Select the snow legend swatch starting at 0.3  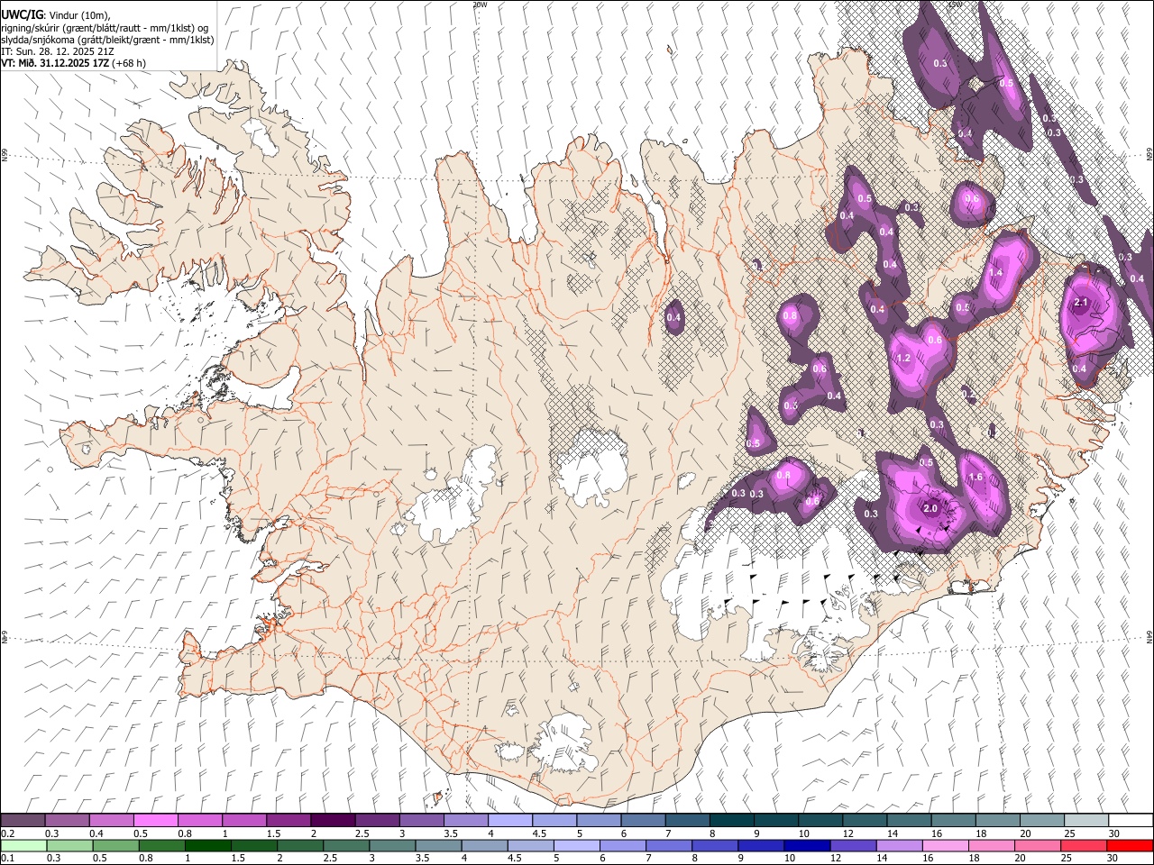(68, 821)
